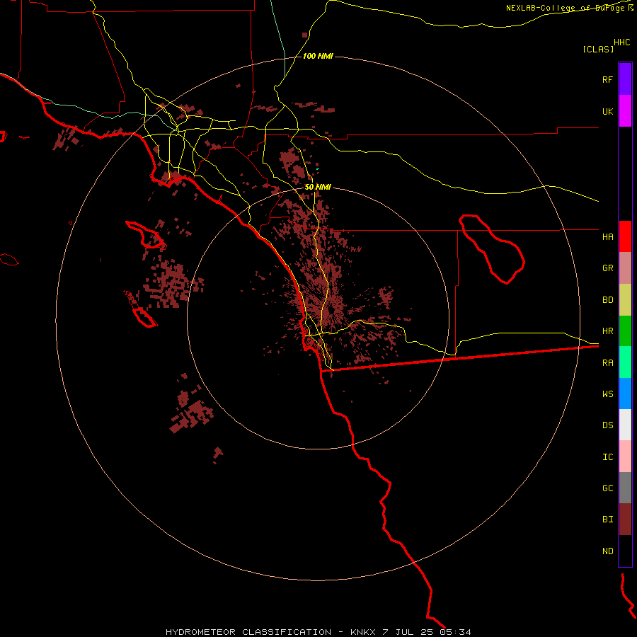
Task: Click the KNKX station identifier
Action: click(x=365, y=632)
